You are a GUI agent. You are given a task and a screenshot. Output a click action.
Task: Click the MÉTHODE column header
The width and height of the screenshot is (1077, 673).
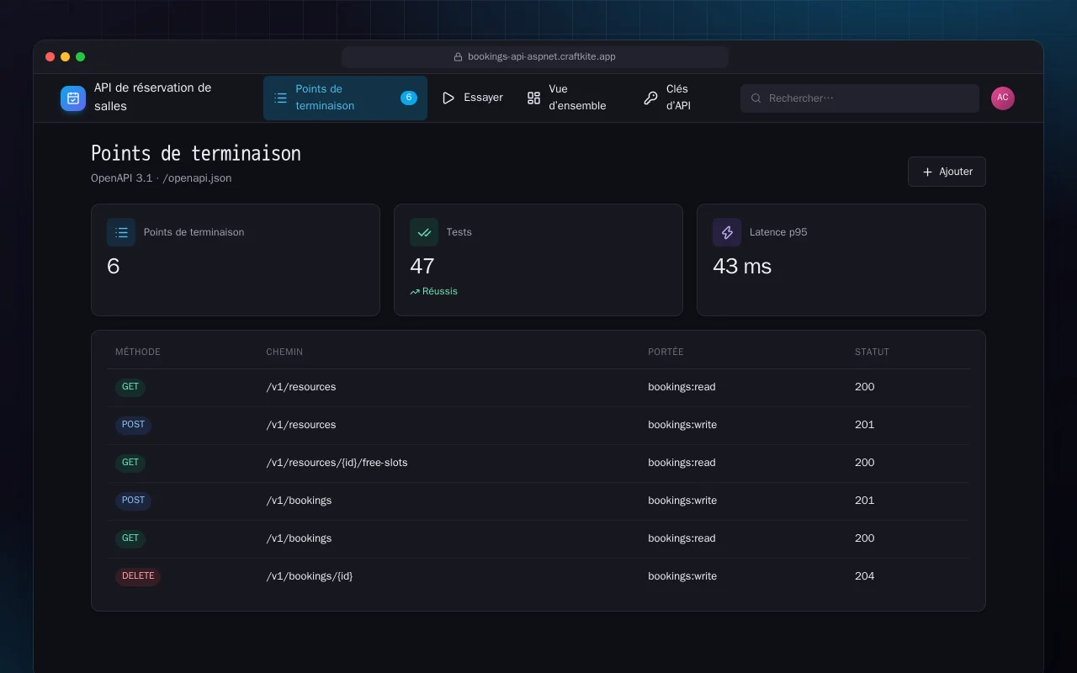(x=138, y=352)
